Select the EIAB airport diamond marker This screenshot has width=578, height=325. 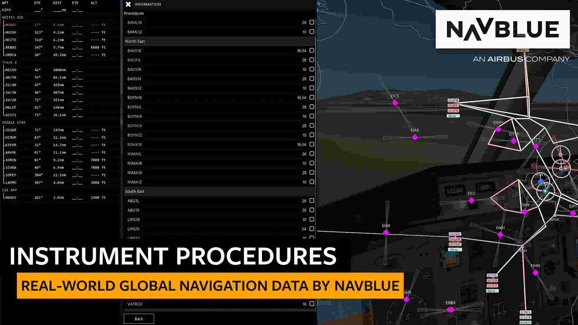pos(415,137)
